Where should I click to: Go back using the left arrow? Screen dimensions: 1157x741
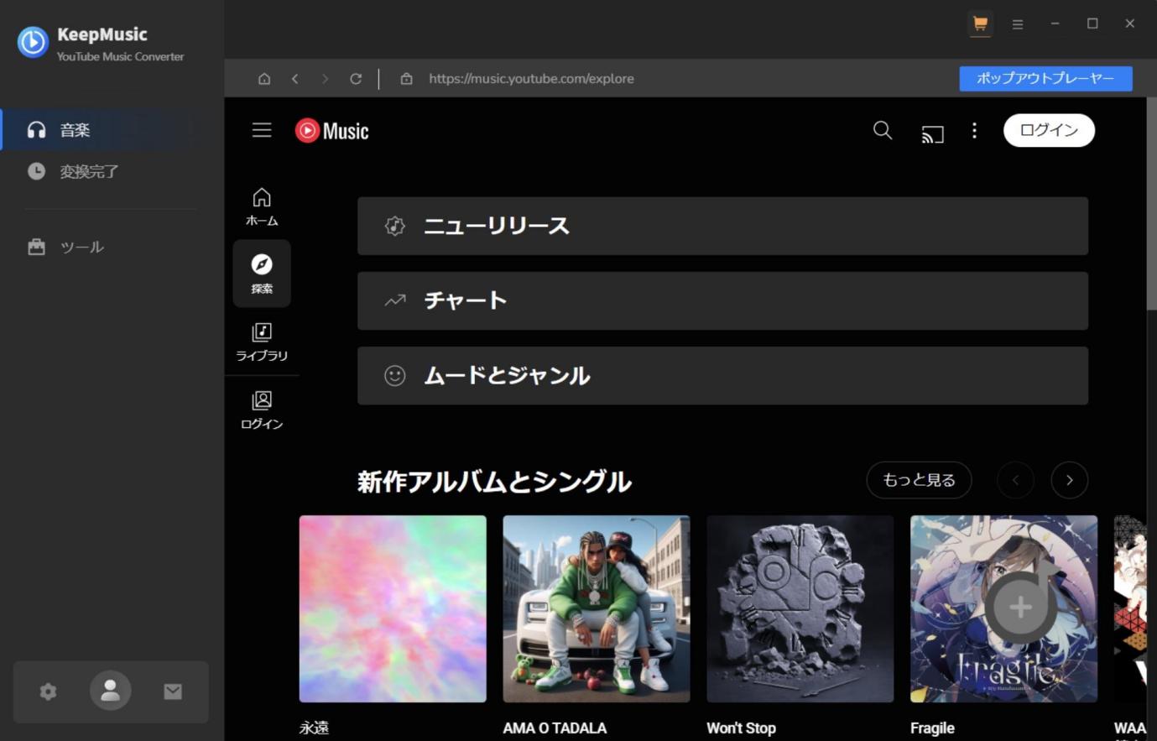tap(295, 79)
